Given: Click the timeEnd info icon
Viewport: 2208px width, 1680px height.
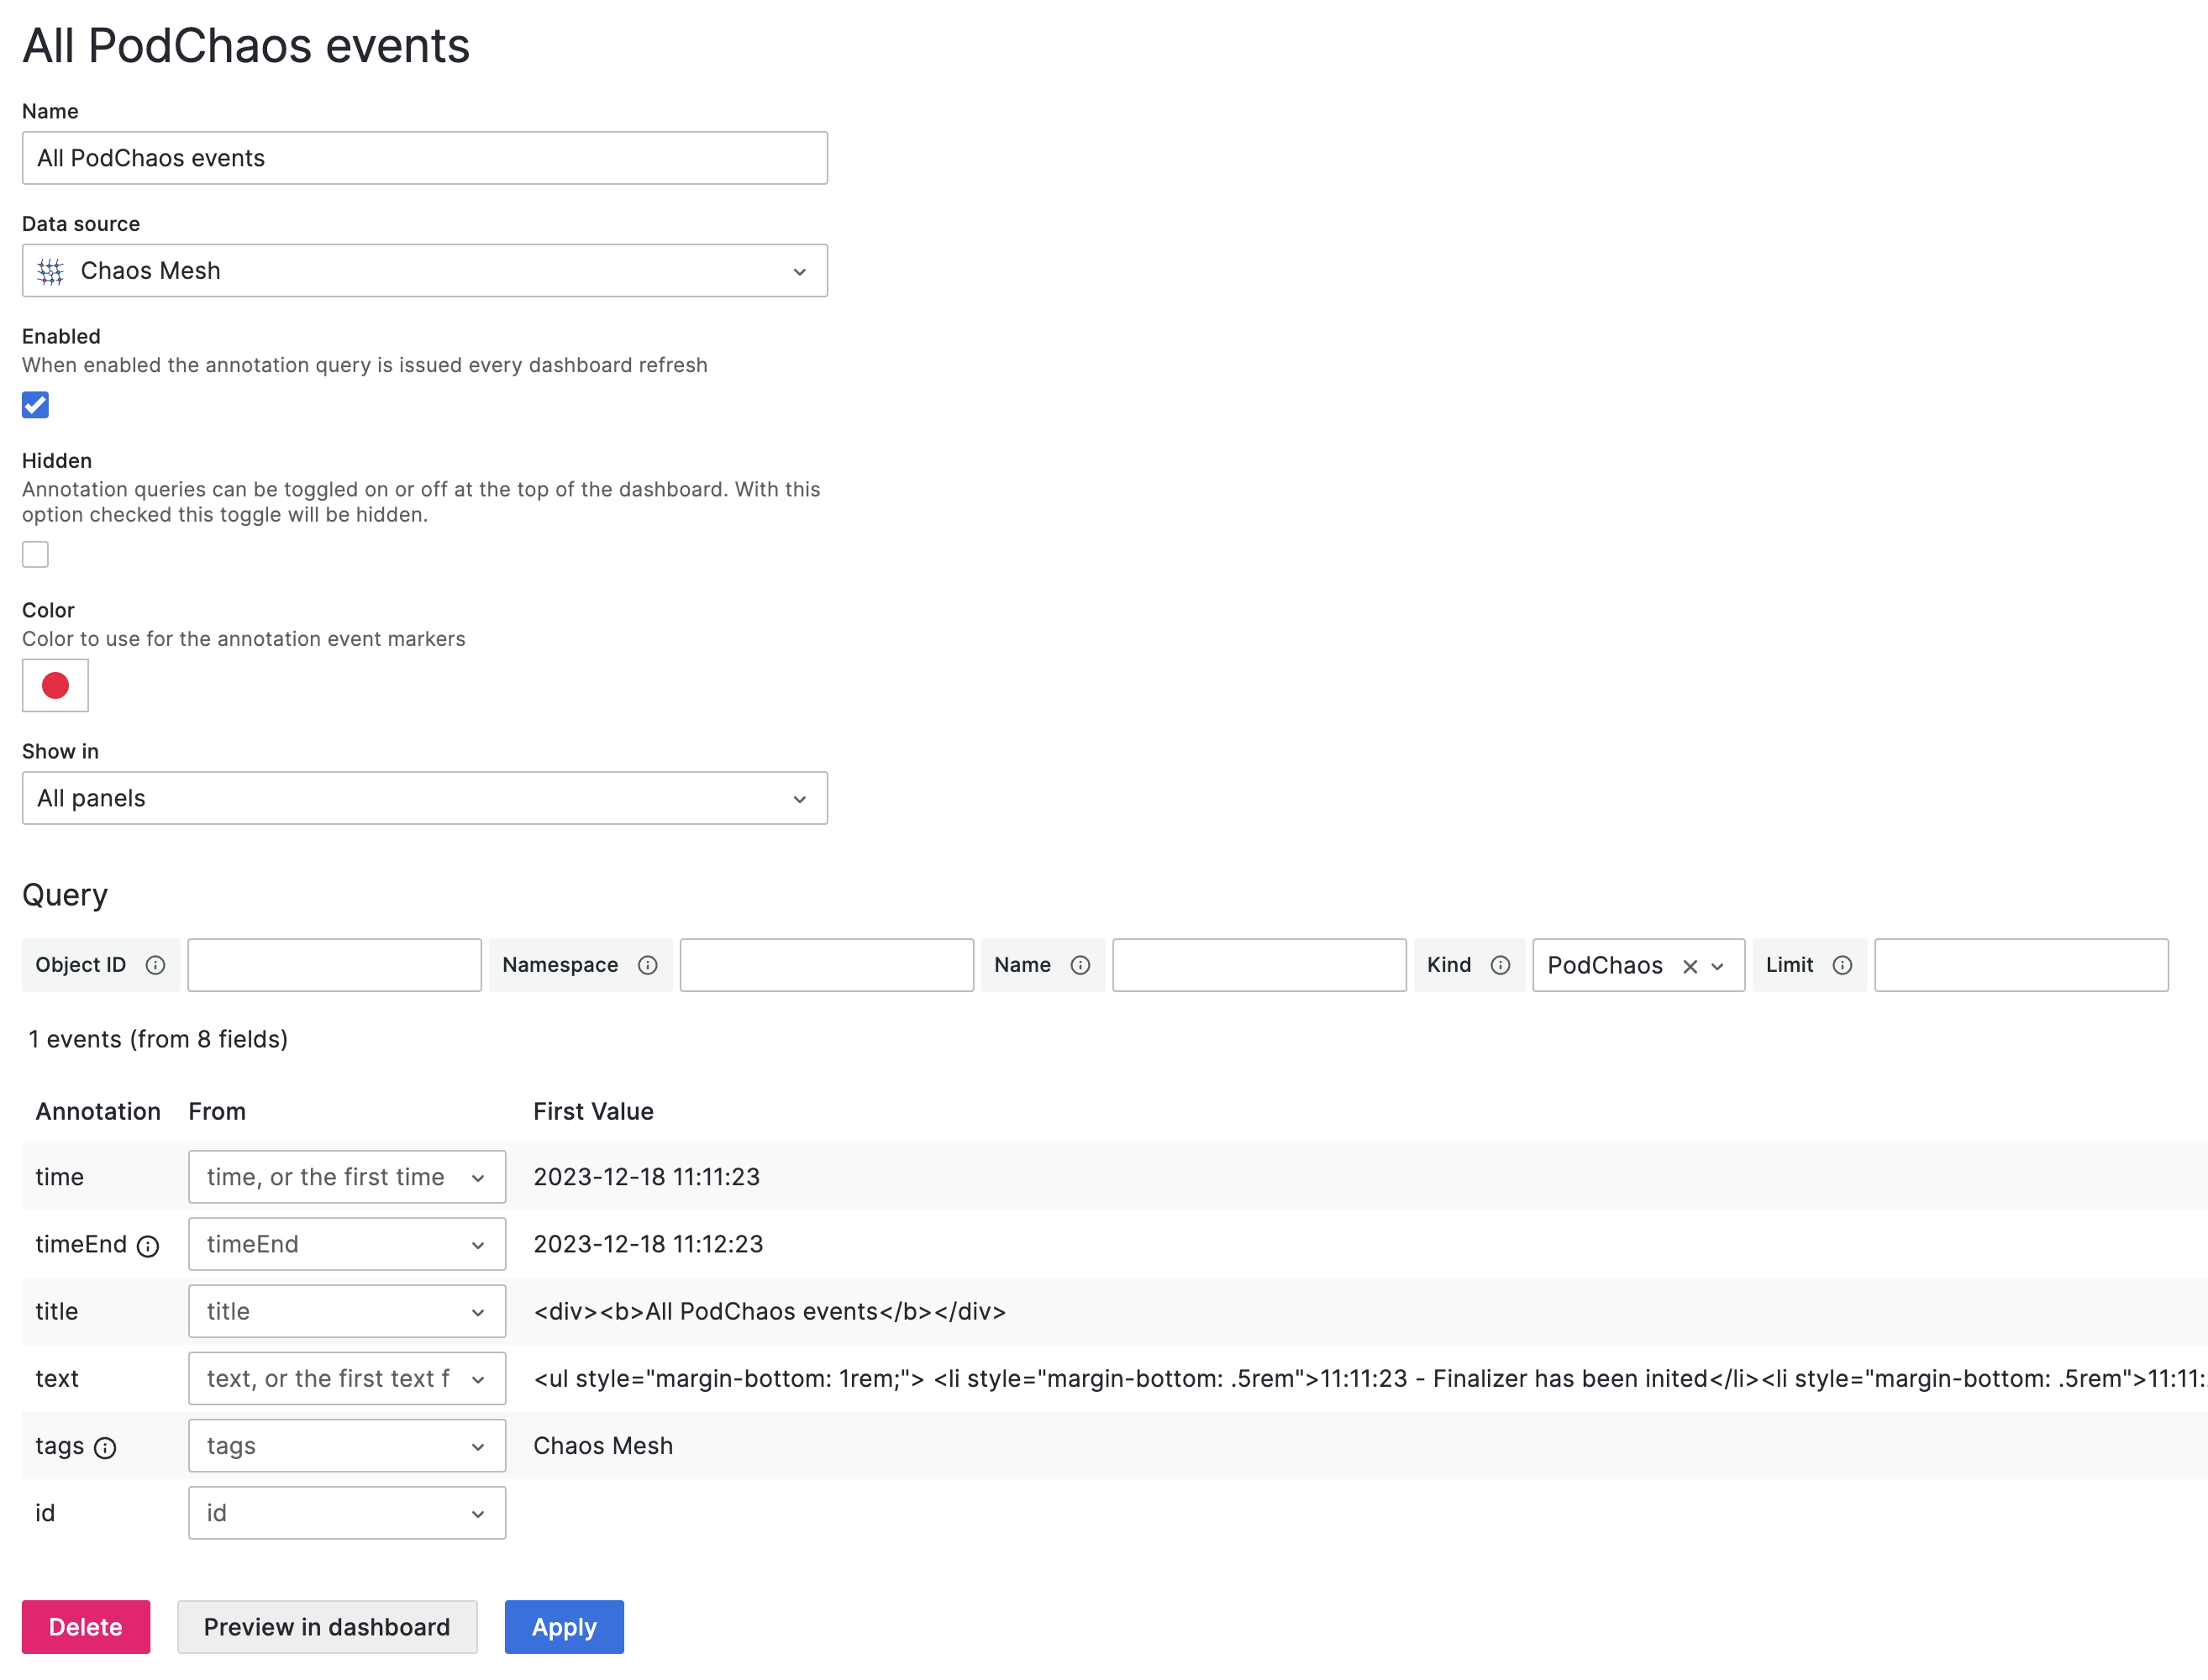Looking at the screenshot, I should coord(148,1246).
